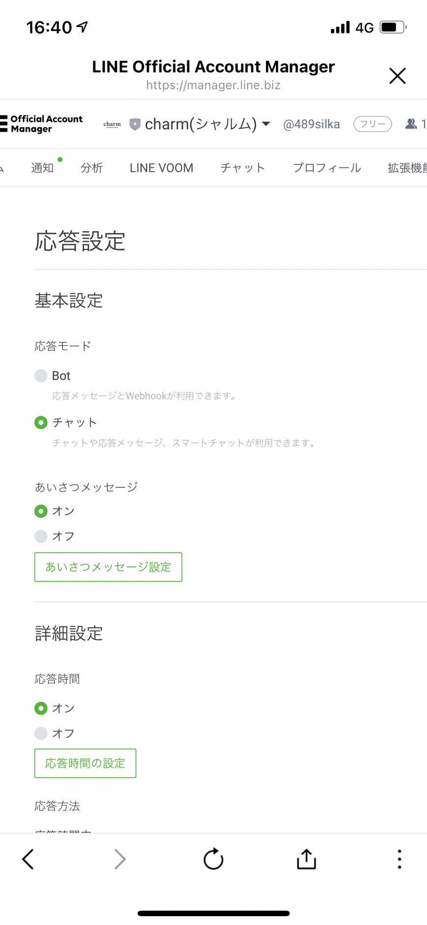The height and width of the screenshot is (925, 427).
Task: Reload the page with refresh icon
Action: pos(213,859)
